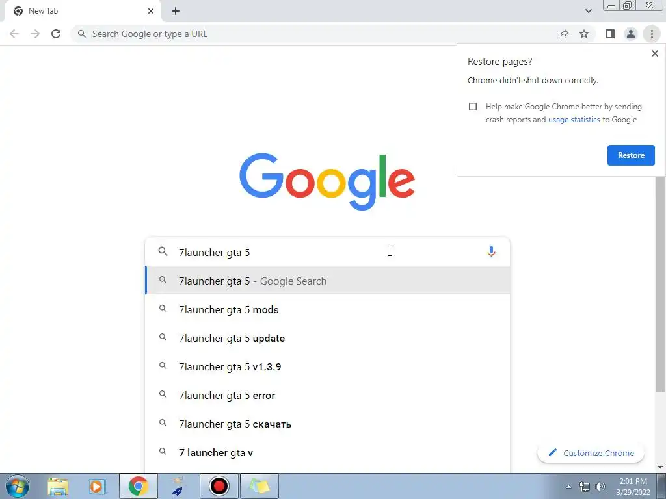Click the Show desktop strip
This screenshot has width=666, height=499.
661,486
